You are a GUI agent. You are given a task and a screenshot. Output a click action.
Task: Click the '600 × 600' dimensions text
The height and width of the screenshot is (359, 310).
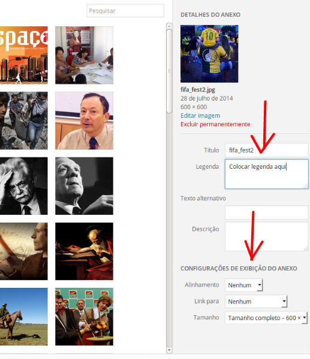pos(194,107)
